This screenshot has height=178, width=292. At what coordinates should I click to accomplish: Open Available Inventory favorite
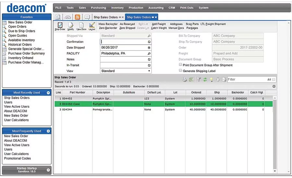coord(21,40)
